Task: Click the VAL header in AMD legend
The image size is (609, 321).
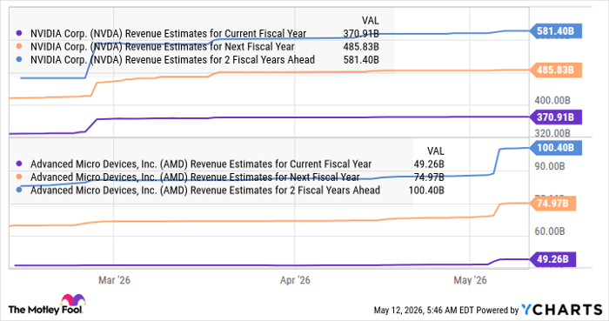Action: [435, 151]
